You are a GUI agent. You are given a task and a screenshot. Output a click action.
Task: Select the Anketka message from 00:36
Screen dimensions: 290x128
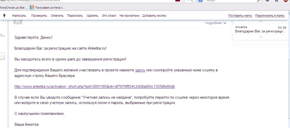(x=261, y=29)
